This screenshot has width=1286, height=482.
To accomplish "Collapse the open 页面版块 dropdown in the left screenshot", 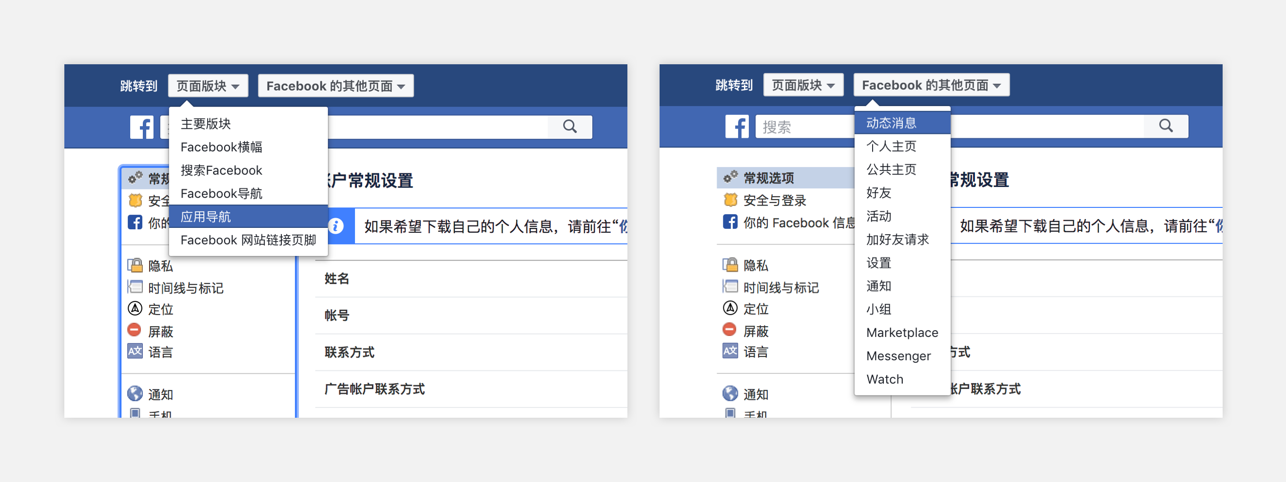I will (x=208, y=86).
